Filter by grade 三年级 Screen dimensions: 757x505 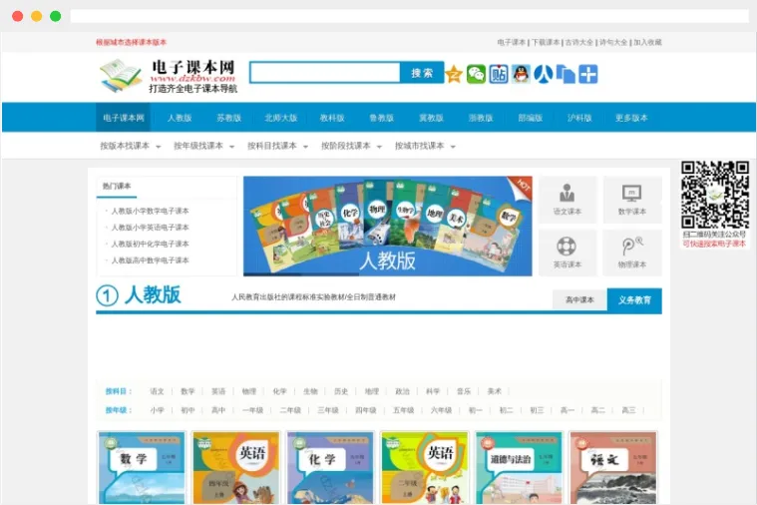pos(328,410)
